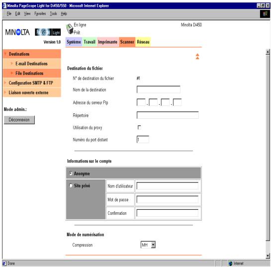Open the File menu
Image resolution: width=271 pixels, height=267 pixels.
click(9, 13)
